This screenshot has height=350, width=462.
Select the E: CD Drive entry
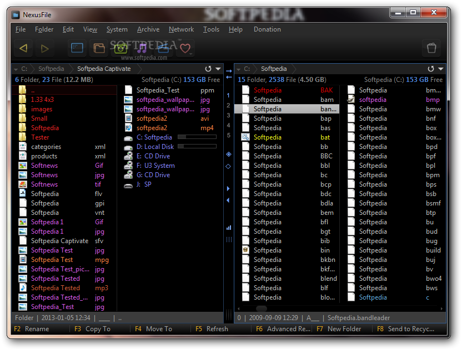(x=153, y=156)
